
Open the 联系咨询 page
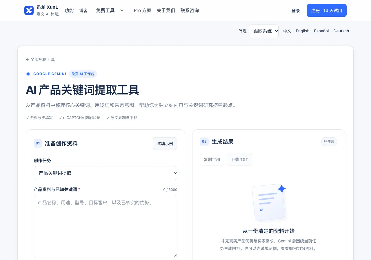(x=190, y=10)
